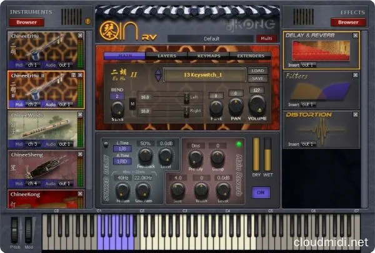Screen dimensions: 375x253
Task: Change ChineeSheng MIDI channel ch 4
Action: (x=33, y=184)
